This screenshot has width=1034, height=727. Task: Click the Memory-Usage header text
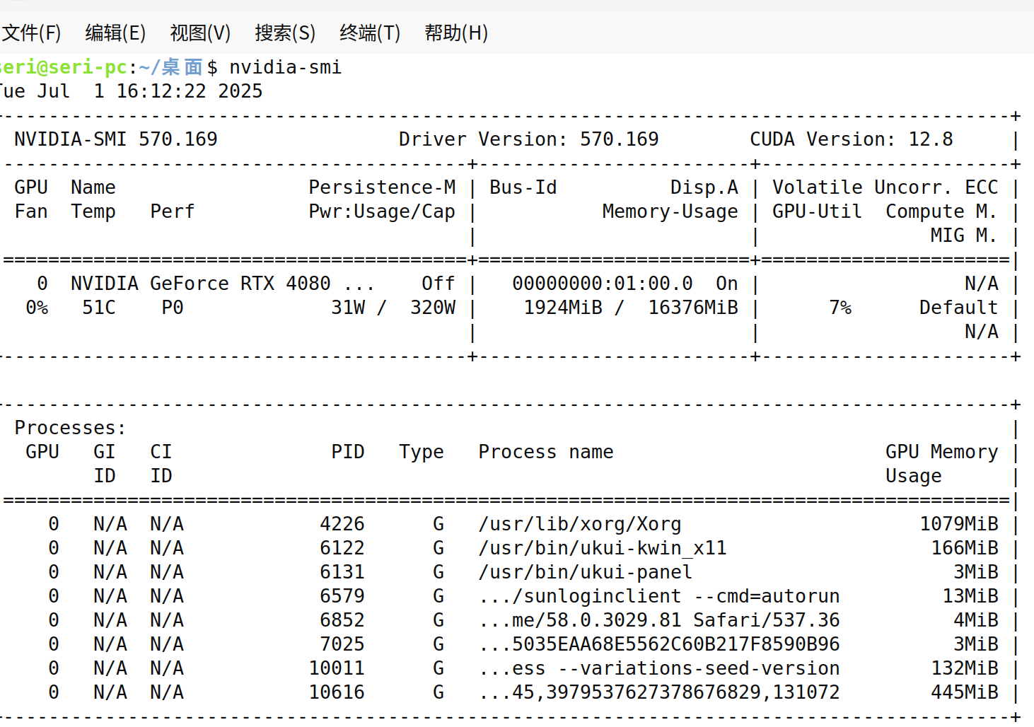[670, 211]
